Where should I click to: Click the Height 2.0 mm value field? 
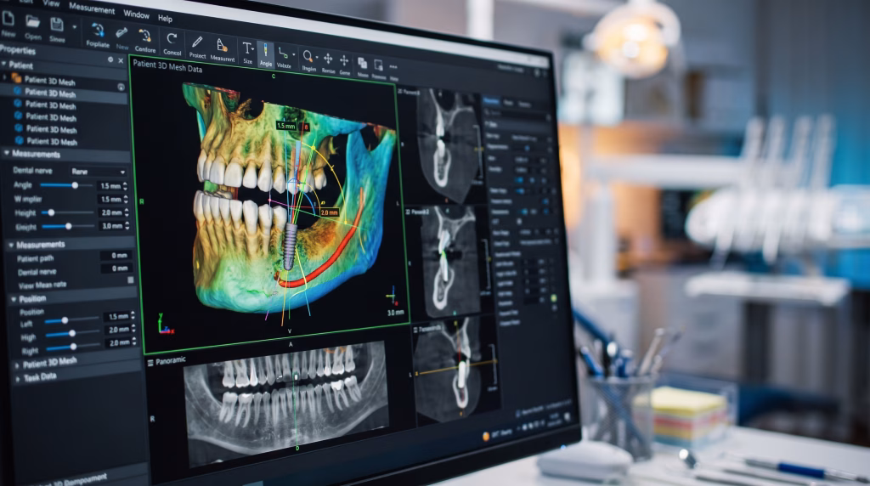112,213
